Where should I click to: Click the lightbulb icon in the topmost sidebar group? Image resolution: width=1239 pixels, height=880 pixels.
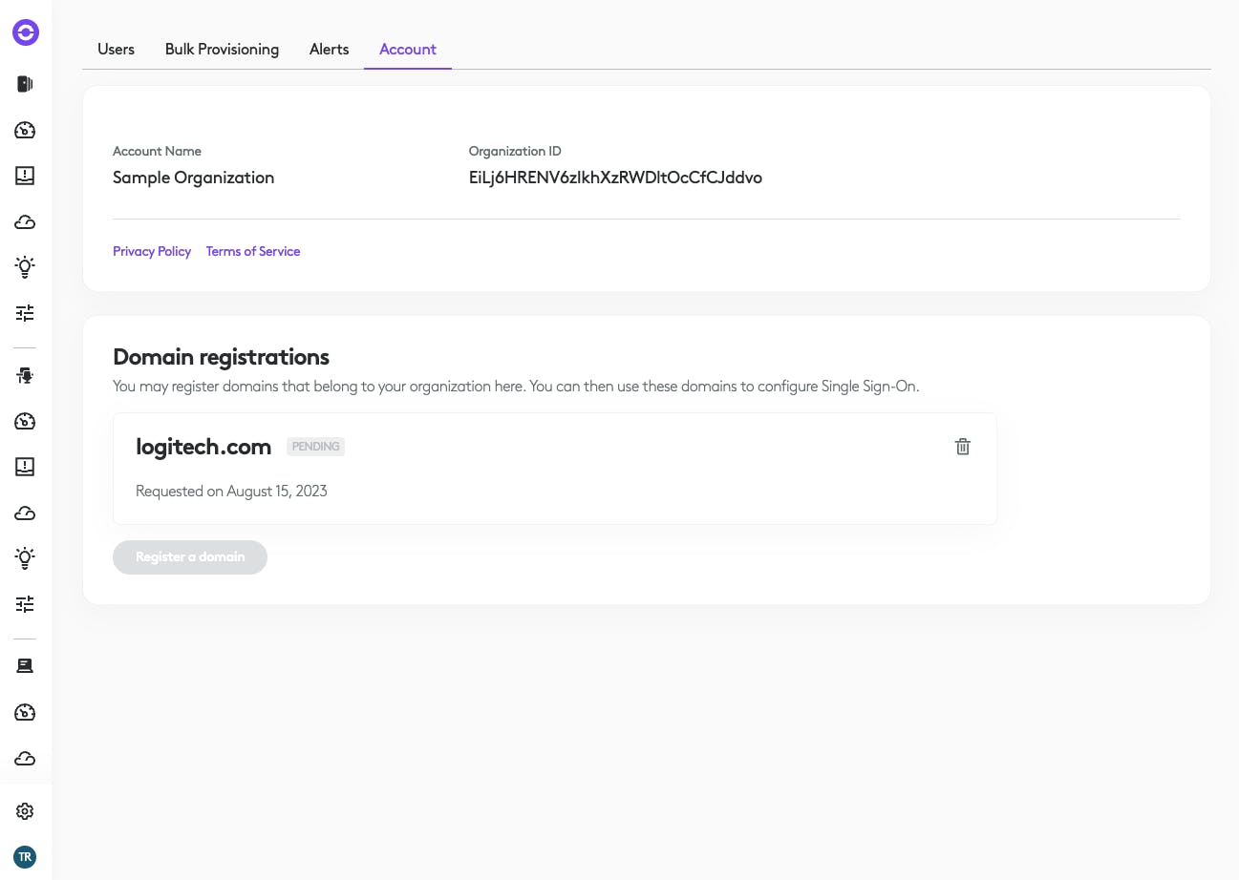point(26,267)
